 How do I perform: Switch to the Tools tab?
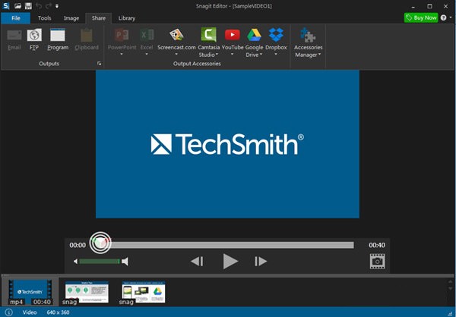tap(45, 17)
